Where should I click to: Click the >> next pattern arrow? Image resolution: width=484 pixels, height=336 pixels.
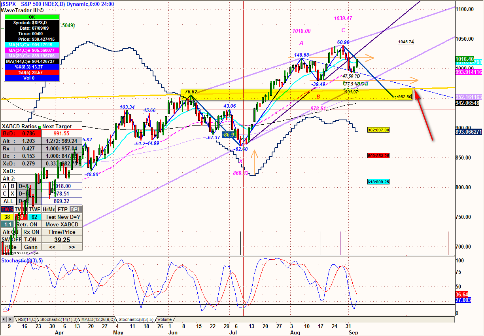click(72, 247)
